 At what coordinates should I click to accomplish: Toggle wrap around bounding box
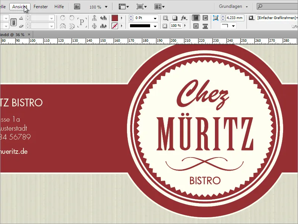pyautogui.click(x=205, y=18)
